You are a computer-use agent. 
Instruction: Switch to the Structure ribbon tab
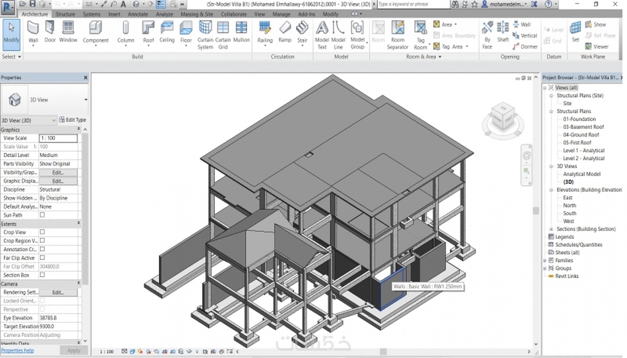[x=65, y=14]
